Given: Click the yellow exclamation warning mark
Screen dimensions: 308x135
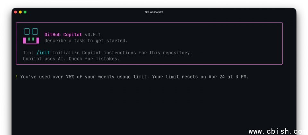Looking at the screenshot, I should point(16,77).
